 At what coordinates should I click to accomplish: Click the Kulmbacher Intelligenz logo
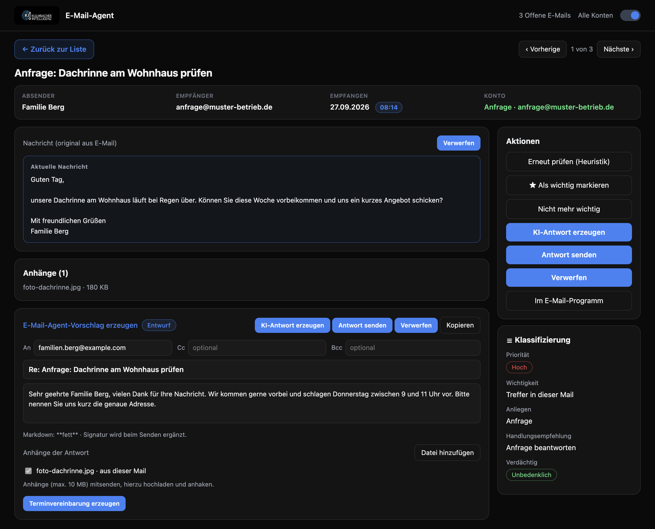37,15
